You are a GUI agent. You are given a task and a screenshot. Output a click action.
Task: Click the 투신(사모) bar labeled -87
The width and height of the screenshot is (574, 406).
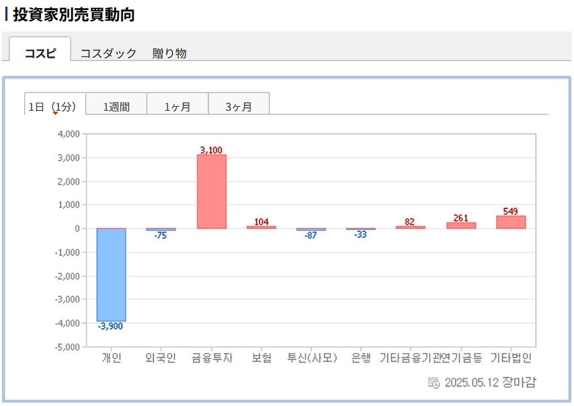tap(311, 230)
